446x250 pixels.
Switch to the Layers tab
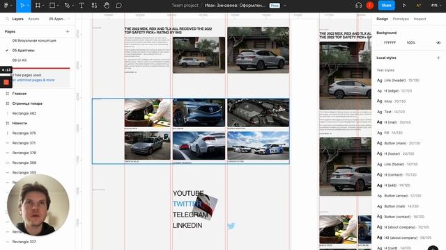pyautogui.click(x=17, y=19)
